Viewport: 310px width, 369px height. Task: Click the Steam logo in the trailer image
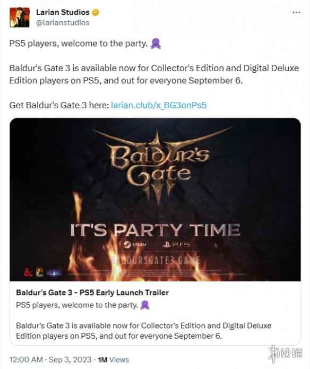click(x=135, y=245)
